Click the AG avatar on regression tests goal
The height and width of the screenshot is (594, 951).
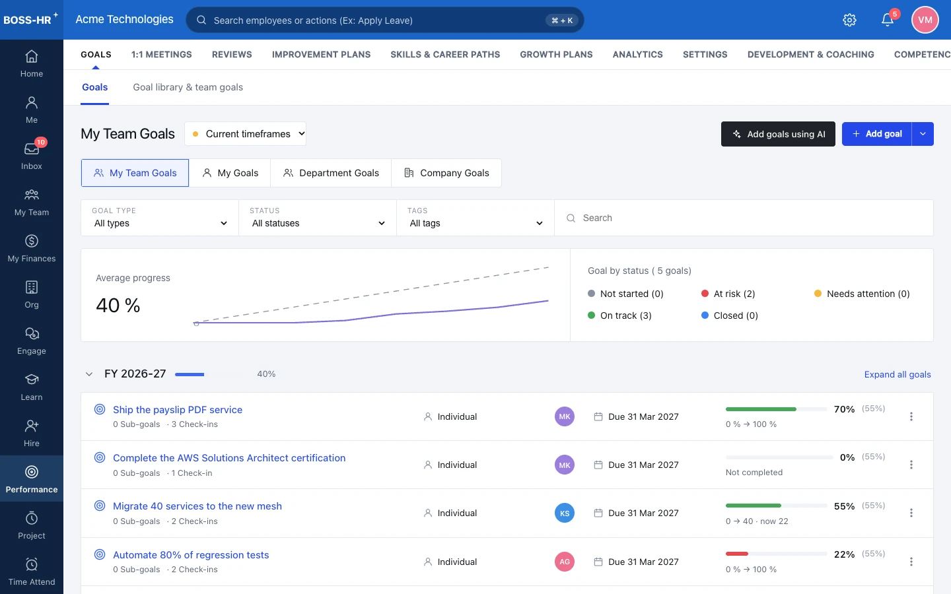click(x=565, y=562)
